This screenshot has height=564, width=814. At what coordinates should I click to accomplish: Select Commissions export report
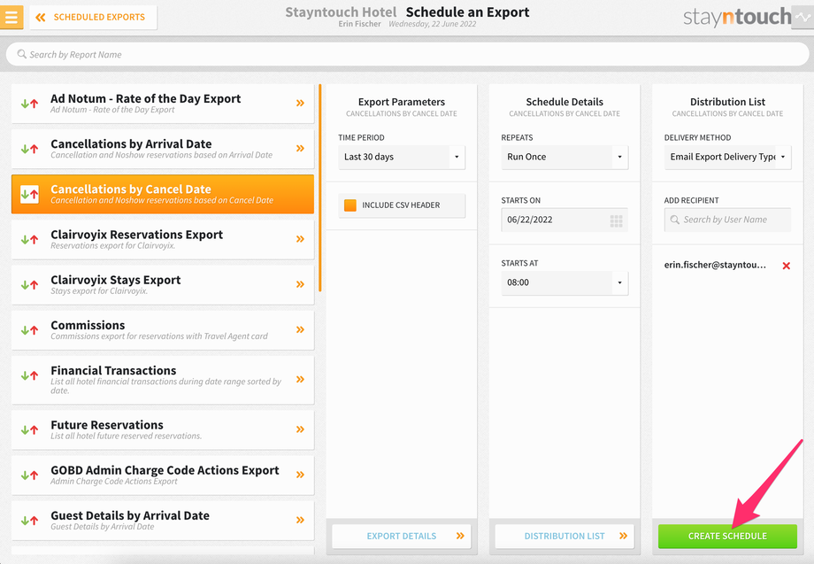coord(163,329)
